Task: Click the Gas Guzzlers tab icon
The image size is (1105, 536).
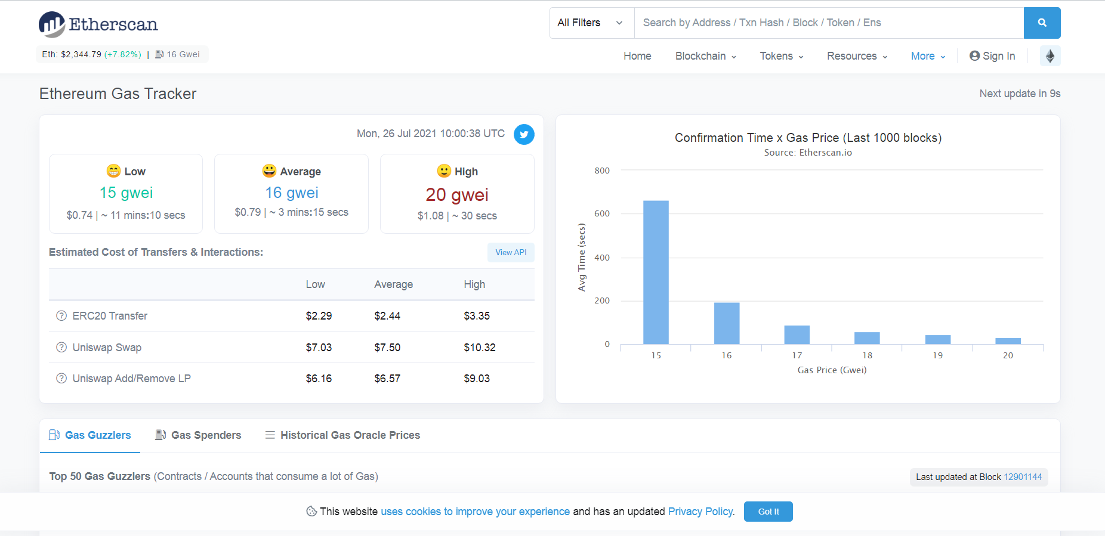Action: tap(54, 435)
